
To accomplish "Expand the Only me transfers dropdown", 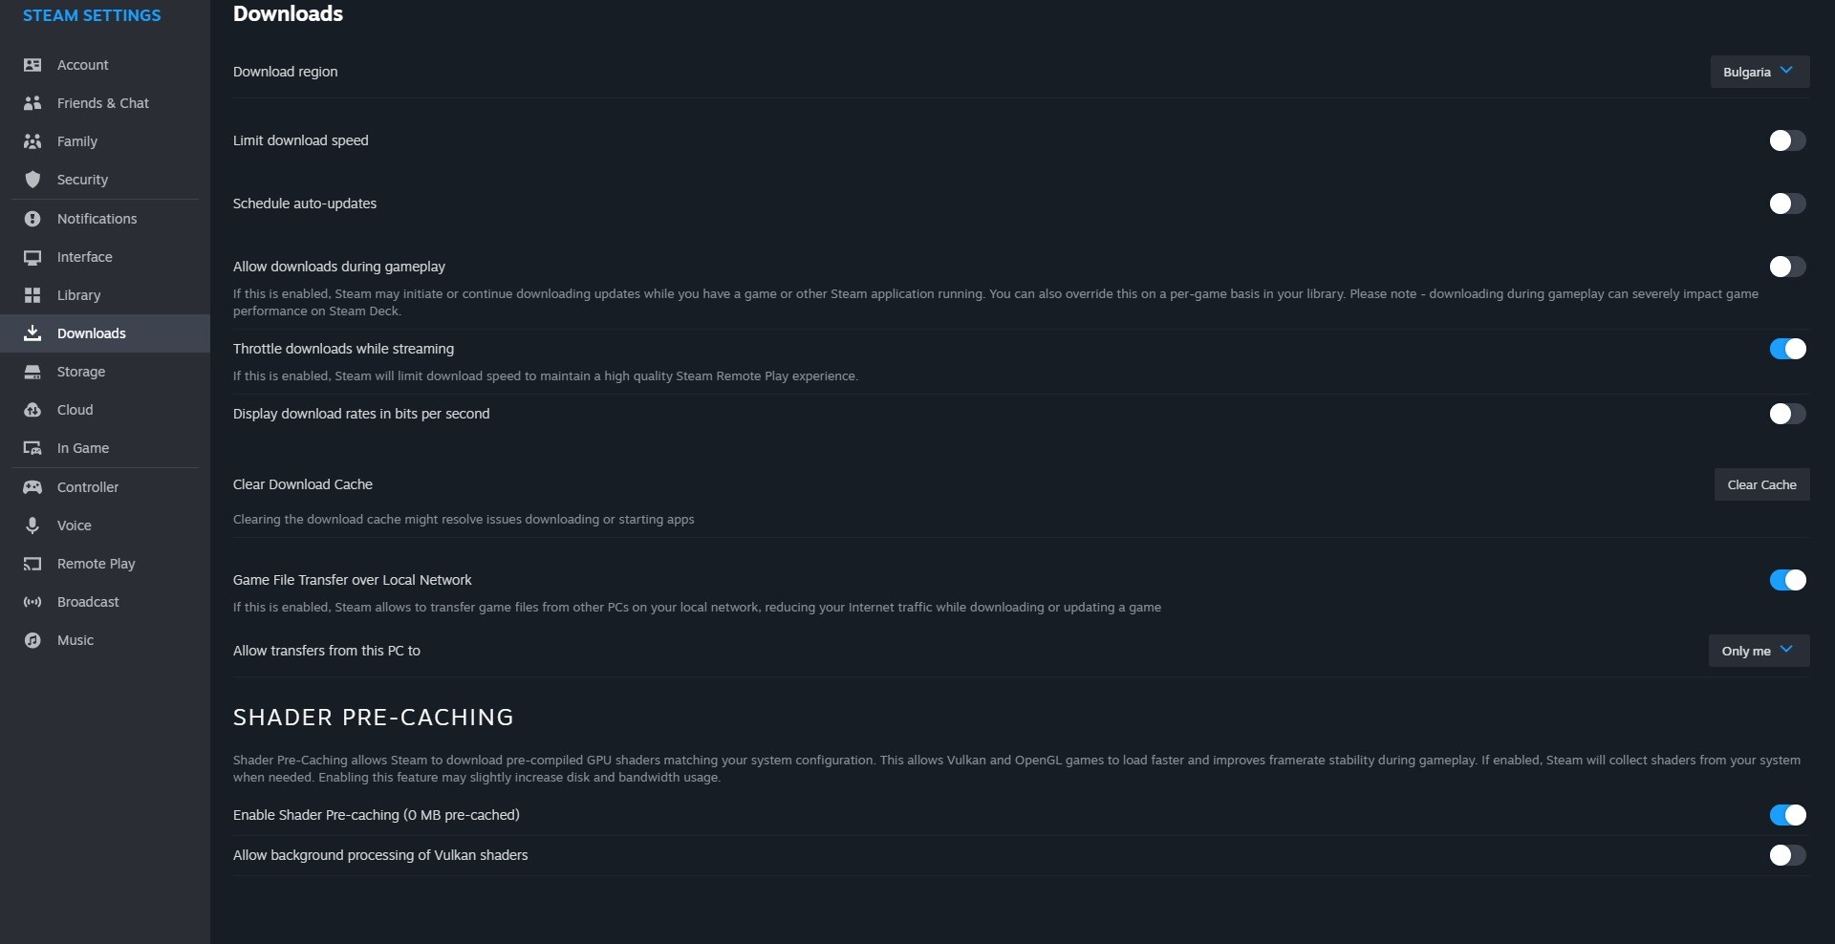I will [1758, 651].
